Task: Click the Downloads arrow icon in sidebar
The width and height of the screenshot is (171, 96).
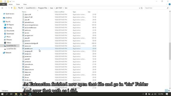Action: coord(5,34)
